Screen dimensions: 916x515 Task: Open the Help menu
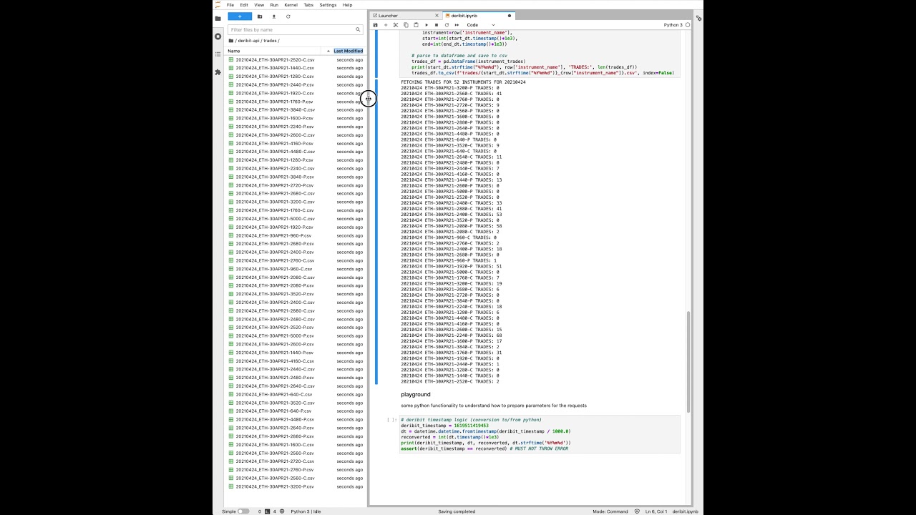347,5
